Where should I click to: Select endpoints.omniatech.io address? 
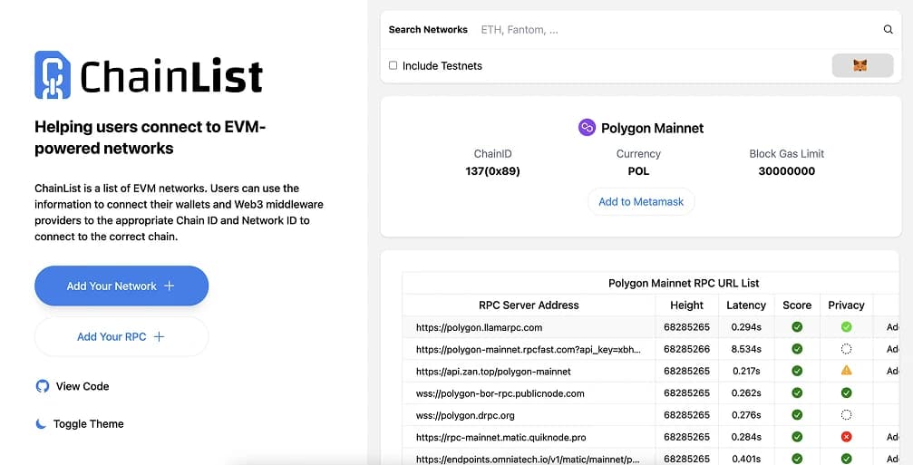(528, 459)
